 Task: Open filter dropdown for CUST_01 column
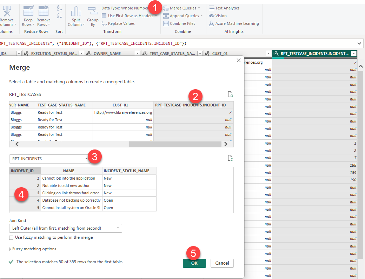point(268,54)
